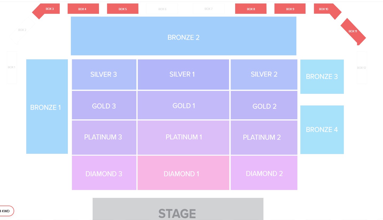Select the BRONZE 4 seating section
383x220 pixels.
point(322,130)
